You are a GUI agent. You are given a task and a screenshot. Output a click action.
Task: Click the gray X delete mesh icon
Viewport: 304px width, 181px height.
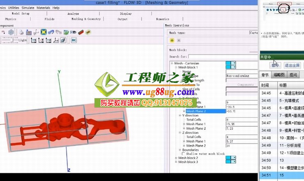pyautogui.click(x=179, y=40)
